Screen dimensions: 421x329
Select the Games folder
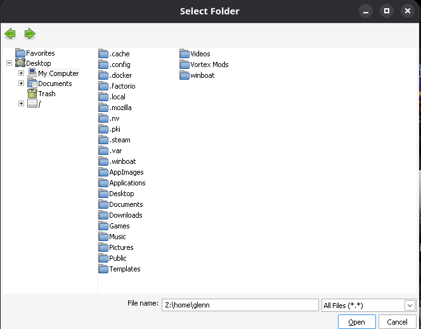[x=119, y=226]
